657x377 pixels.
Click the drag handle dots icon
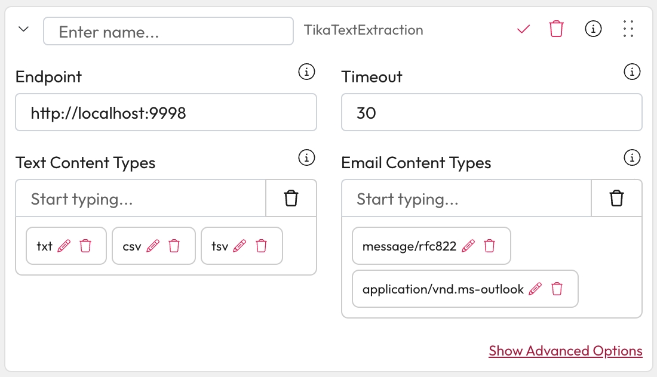628,29
